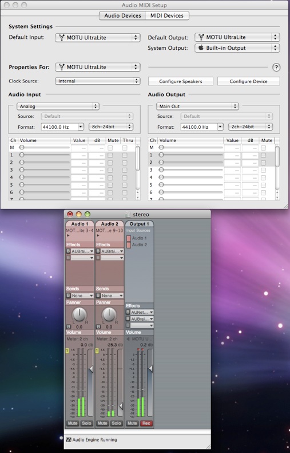The image size is (290, 453).
Task: Click the input sample rate 44100.0 Hz field
Action: pyautogui.click(x=59, y=127)
